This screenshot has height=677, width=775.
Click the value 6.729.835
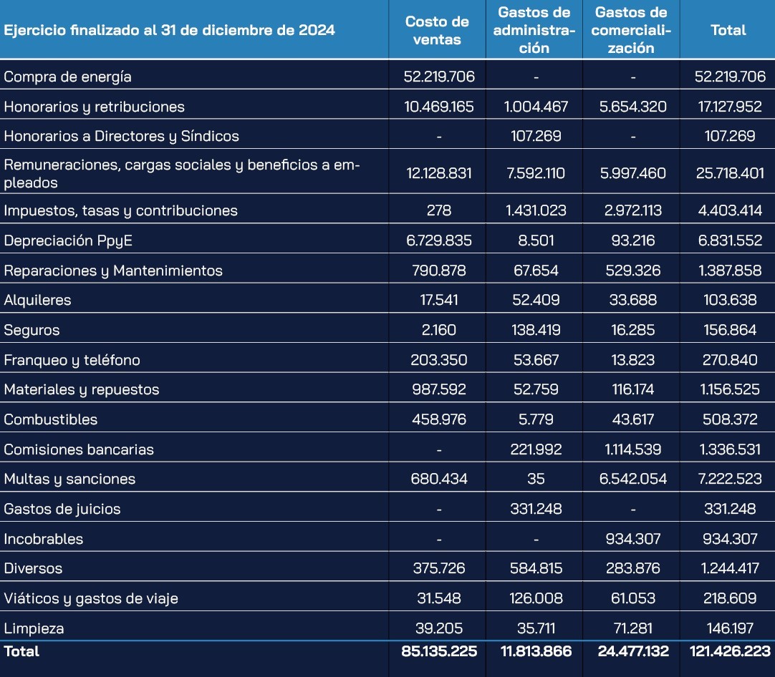coord(439,240)
